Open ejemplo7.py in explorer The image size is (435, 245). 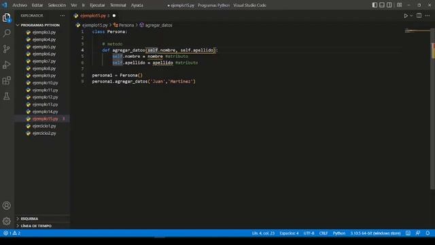[x=44, y=61]
